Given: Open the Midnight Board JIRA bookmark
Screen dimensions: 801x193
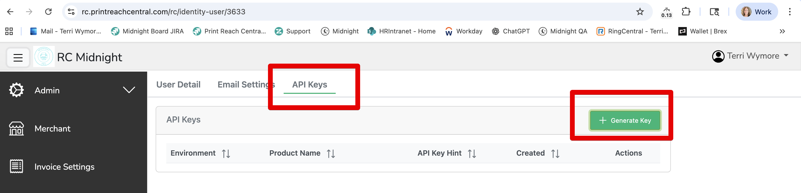Looking at the screenshot, I should click(x=147, y=31).
